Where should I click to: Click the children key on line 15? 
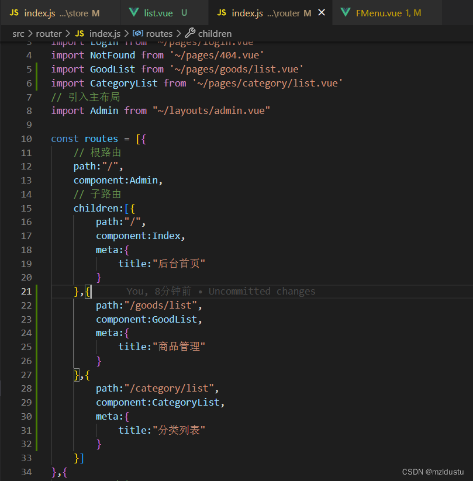coord(96,208)
